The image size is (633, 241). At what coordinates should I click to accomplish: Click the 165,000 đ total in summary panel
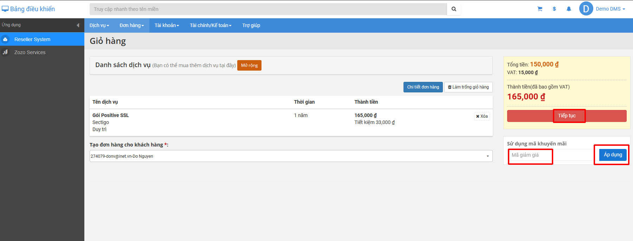coord(526,97)
